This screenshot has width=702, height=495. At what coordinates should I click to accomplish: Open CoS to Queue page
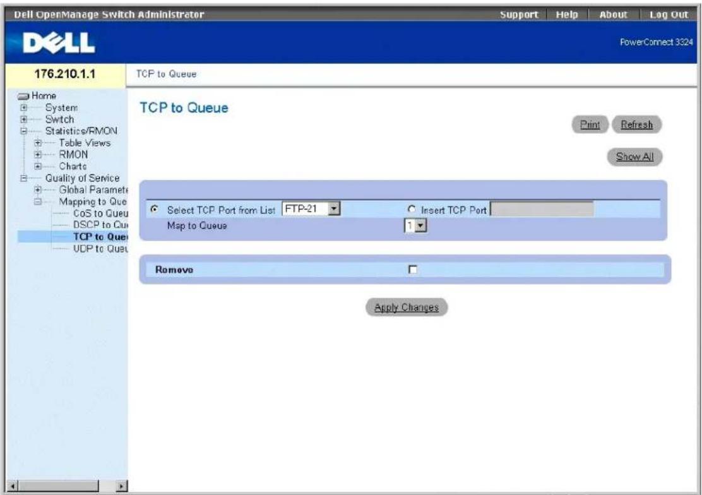tap(100, 213)
